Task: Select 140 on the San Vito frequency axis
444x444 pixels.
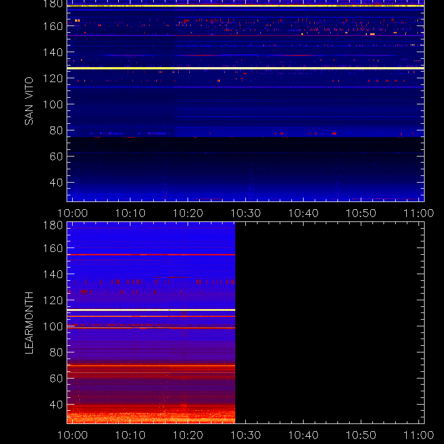Action: (53, 52)
